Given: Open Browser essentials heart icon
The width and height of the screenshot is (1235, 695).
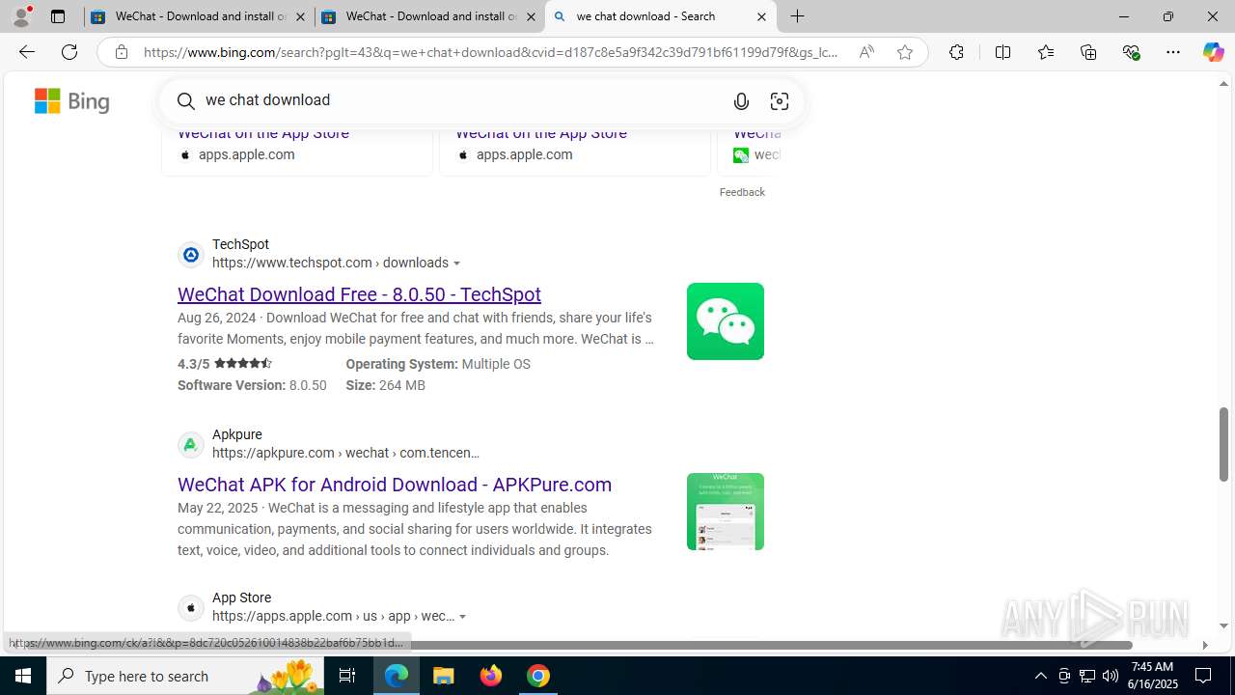Looking at the screenshot, I should click(1132, 52).
